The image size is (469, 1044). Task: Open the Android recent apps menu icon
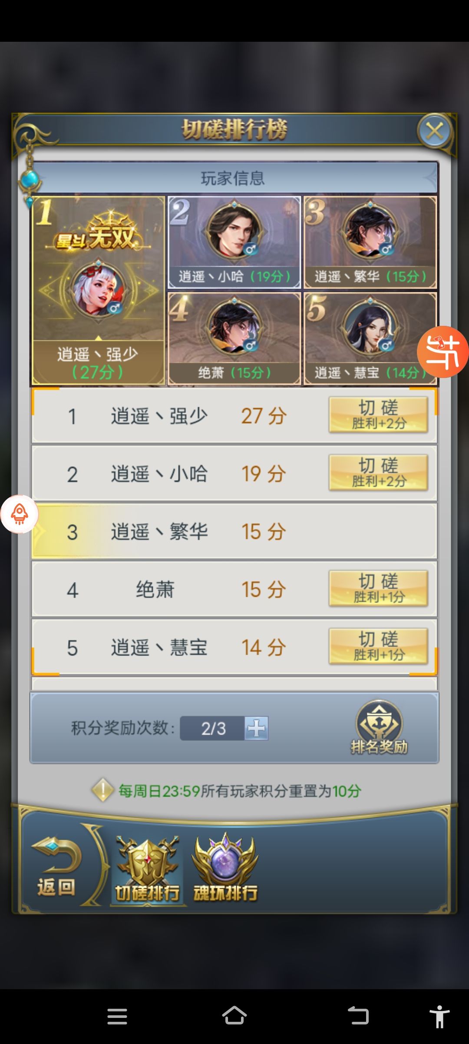point(117,1017)
